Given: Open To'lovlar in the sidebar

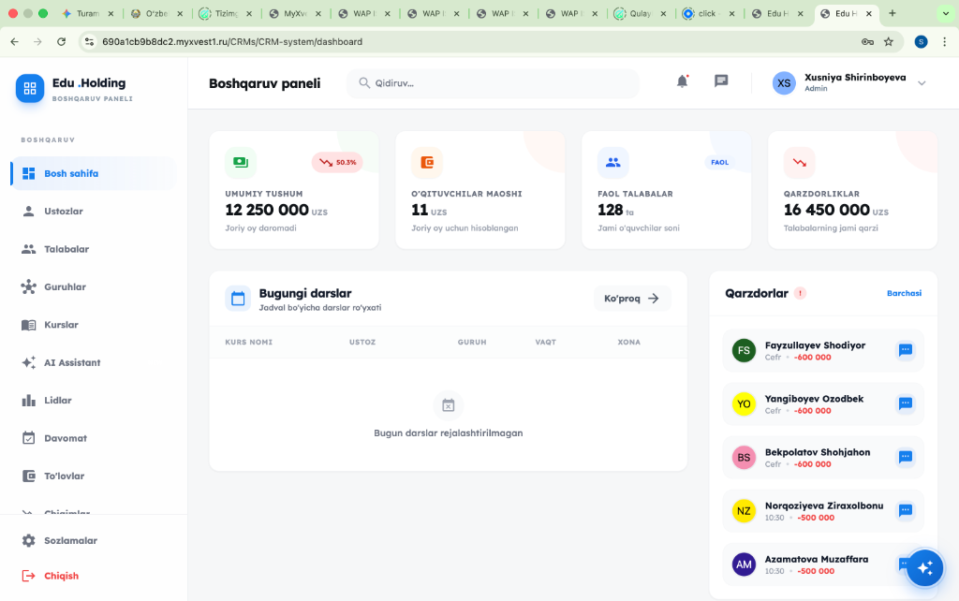Looking at the screenshot, I should click(94, 476).
